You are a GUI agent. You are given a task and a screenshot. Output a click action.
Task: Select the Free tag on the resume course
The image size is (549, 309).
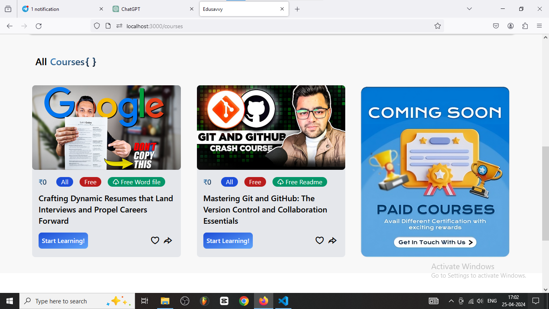coord(90,182)
